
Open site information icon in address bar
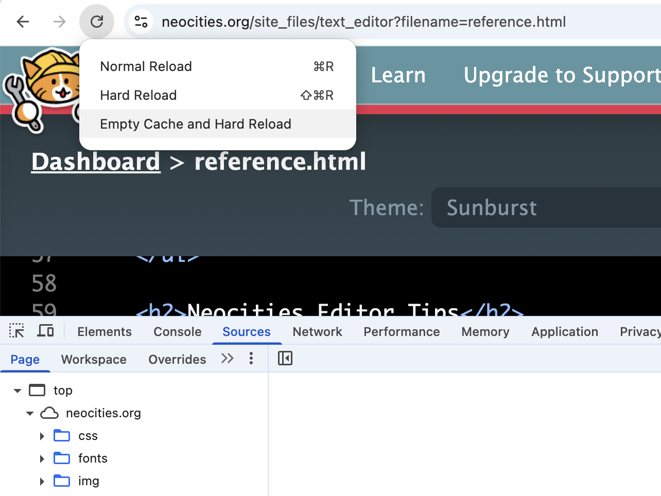pyautogui.click(x=141, y=22)
